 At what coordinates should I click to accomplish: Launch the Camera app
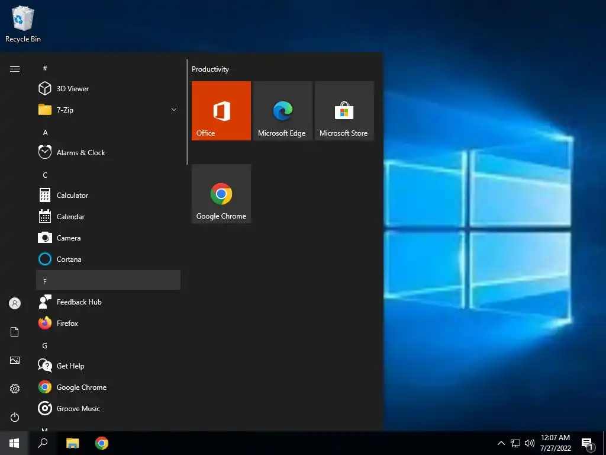click(108, 238)
